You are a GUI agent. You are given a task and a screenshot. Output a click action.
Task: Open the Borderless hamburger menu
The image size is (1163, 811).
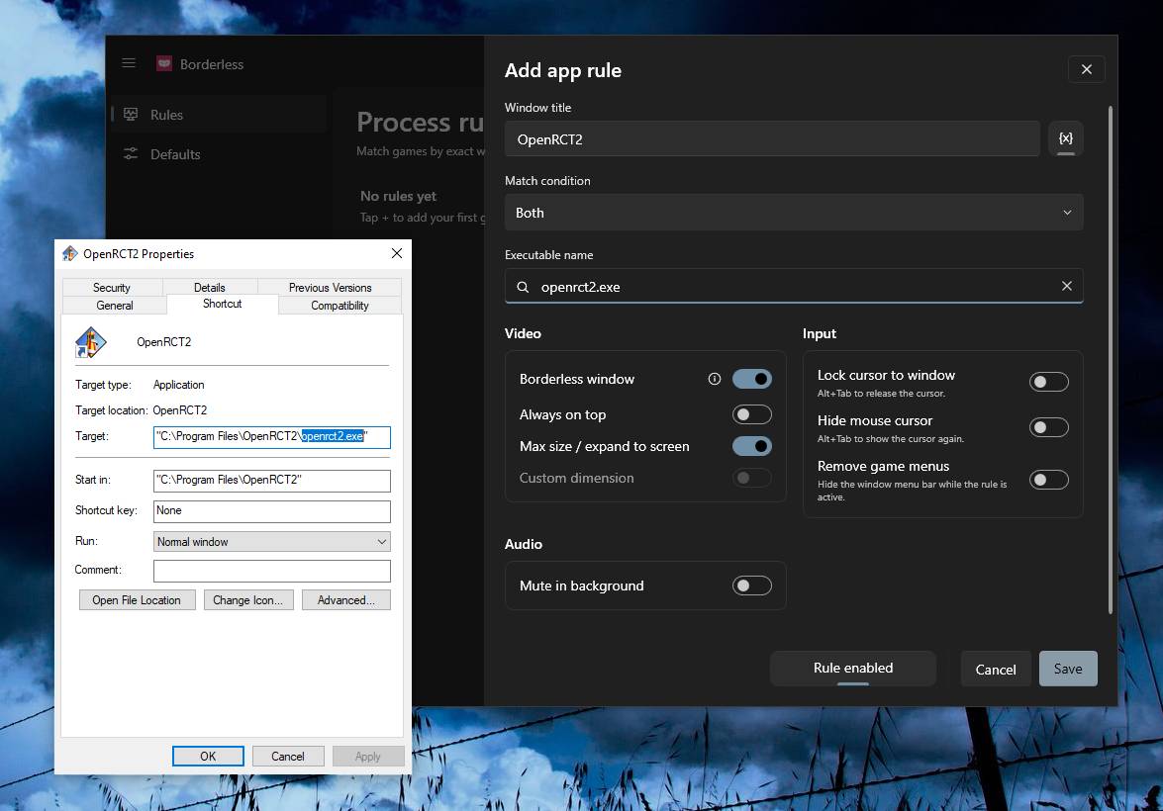tap(129, 63)
